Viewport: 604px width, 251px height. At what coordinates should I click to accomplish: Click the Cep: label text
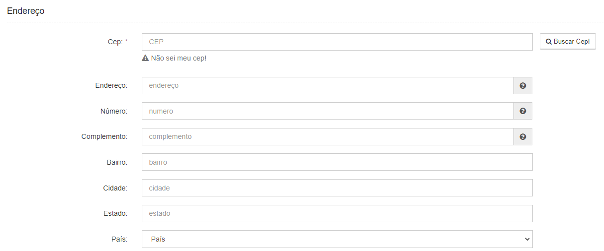115,42
